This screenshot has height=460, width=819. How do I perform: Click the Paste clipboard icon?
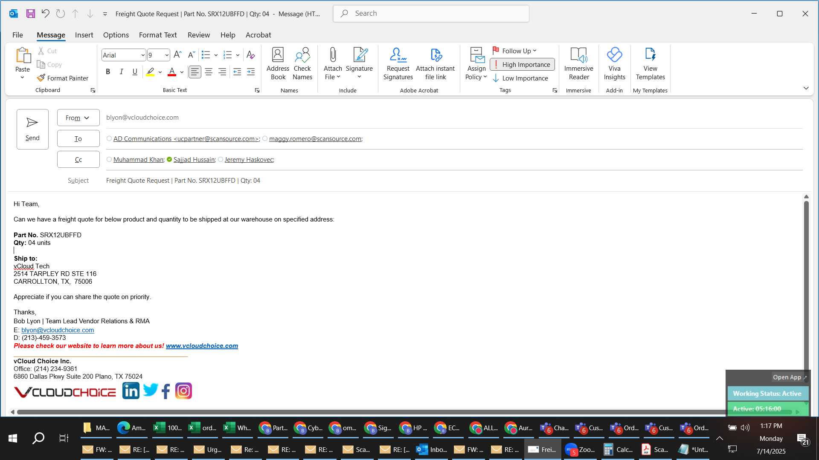pos(23,55)
